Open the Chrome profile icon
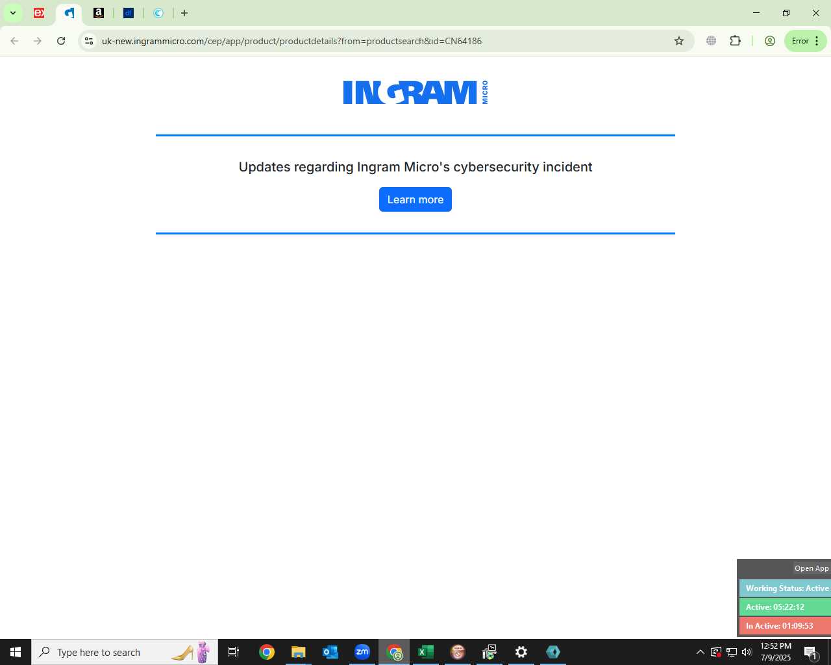Viewport: 831px width, 665px height. click(x=770, y=41)
